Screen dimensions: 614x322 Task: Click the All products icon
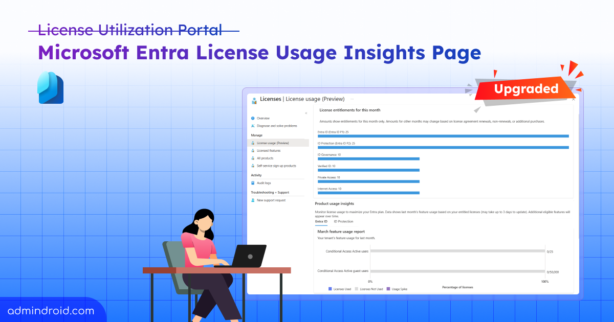(x=253, y=158)
